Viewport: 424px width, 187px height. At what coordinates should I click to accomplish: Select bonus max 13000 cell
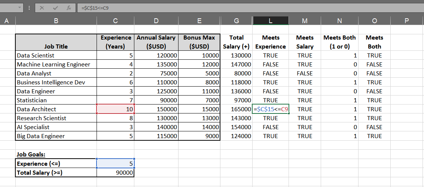tap(199, 118)
